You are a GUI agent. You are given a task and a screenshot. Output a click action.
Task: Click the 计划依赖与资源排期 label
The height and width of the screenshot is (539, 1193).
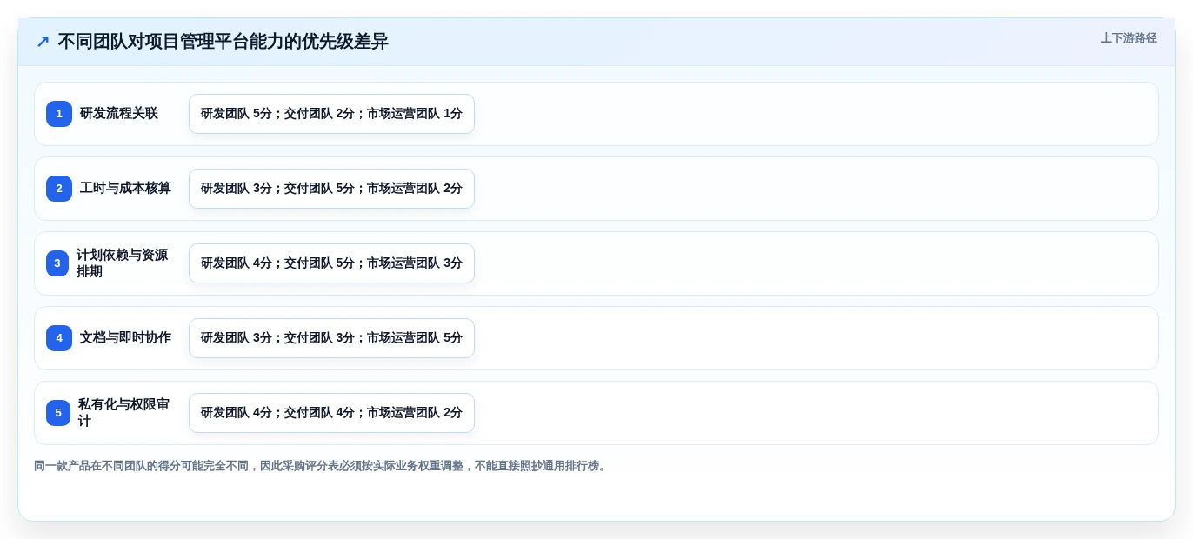pos(122,263)
